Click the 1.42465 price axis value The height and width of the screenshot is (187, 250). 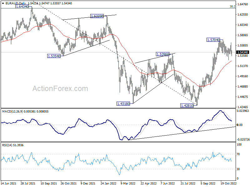coord(243,107)
